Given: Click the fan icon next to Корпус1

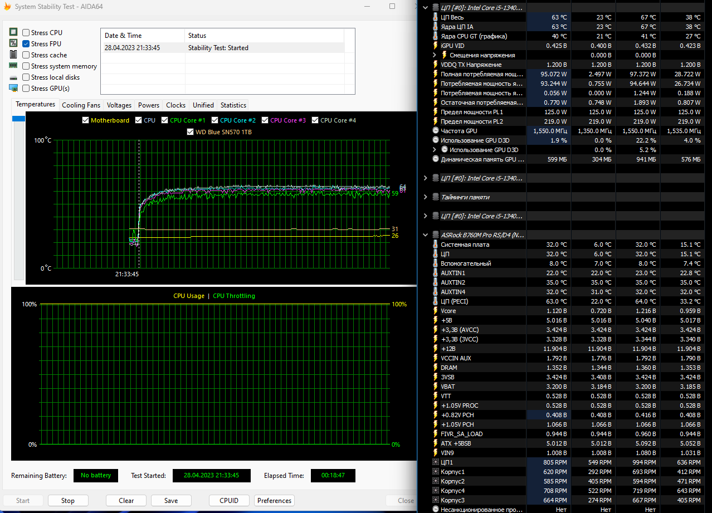Looking at the screenshot, I should 436,472.
